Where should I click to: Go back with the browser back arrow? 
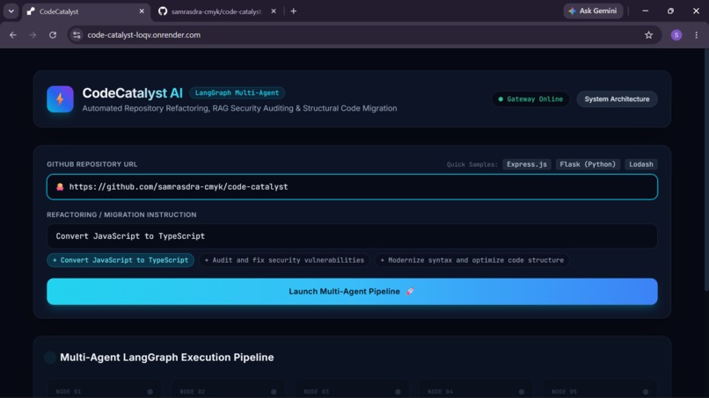[13, 35]
